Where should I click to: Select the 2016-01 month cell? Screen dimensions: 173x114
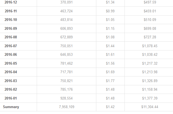point(11,98)
